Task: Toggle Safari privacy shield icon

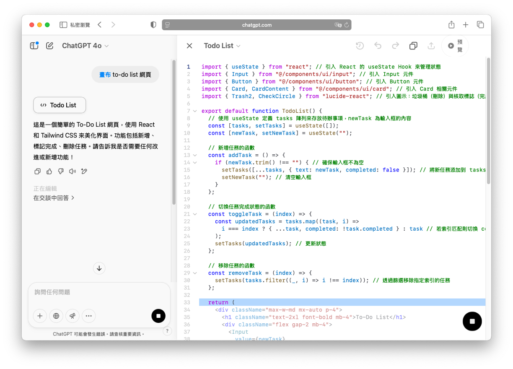Action: pos(153,25)
